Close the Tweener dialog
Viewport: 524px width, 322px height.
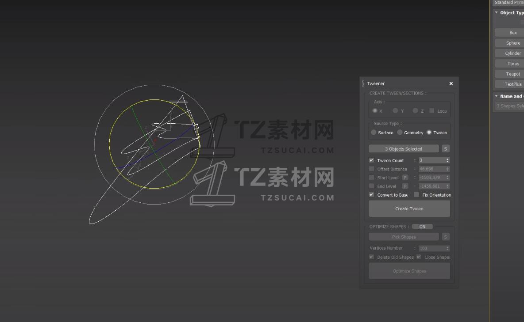click(451, 83)
